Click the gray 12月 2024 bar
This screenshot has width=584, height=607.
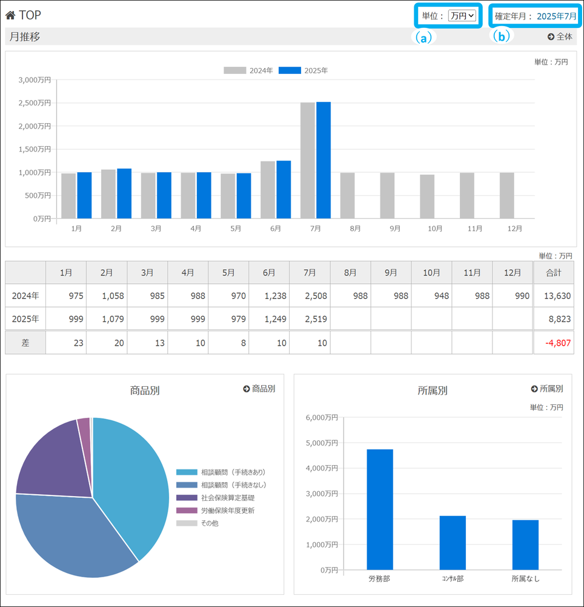(x=506, y=195)
